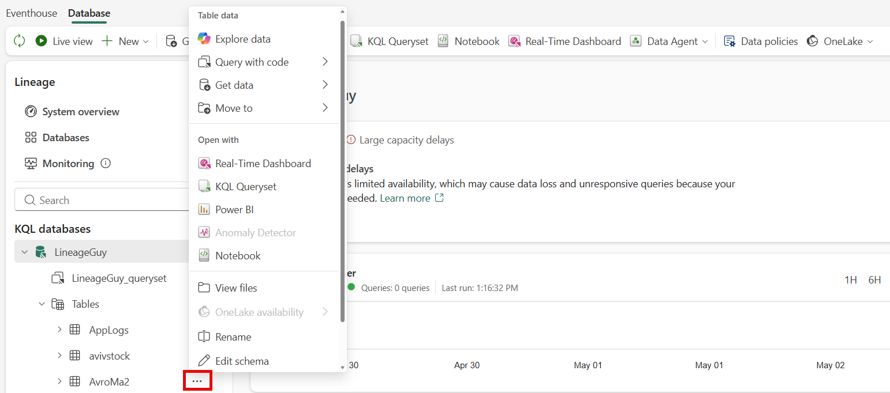Click the refresh icon in the toolbar

20,41
